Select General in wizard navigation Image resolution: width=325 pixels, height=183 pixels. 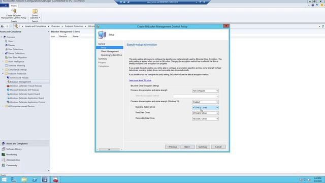102,44
